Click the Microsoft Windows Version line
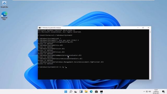 pyautogui.click(x=56, y=30)
